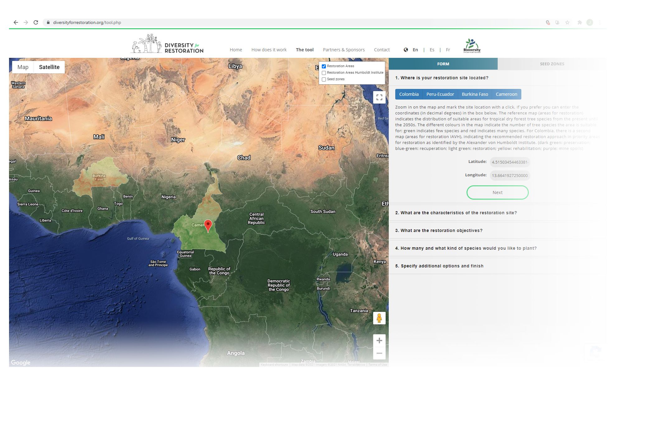Click the red location marker pin

208,225
